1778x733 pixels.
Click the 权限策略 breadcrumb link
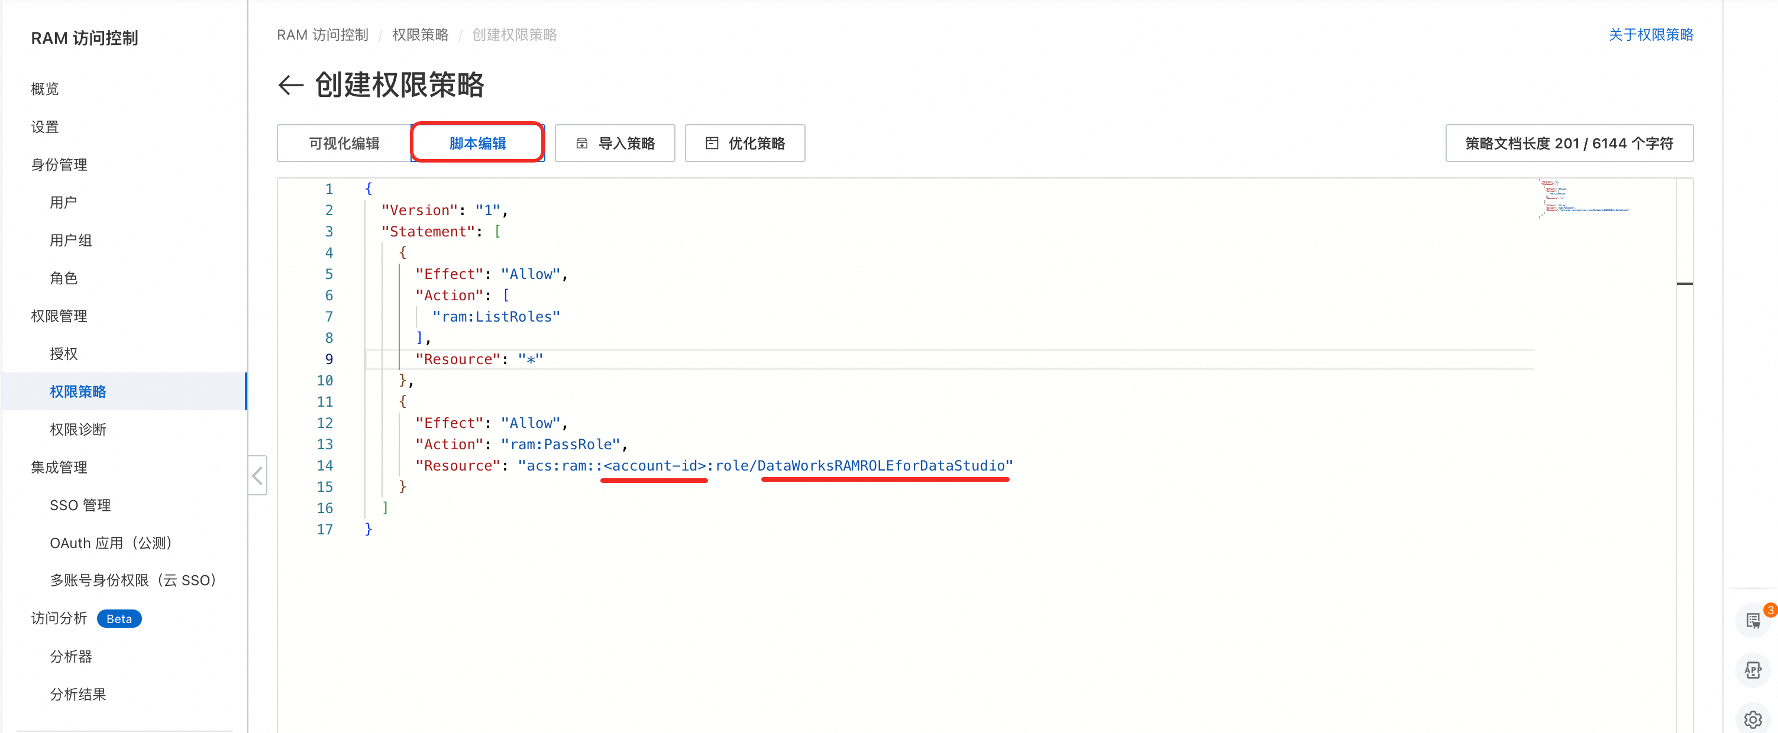tap(419, 34)
